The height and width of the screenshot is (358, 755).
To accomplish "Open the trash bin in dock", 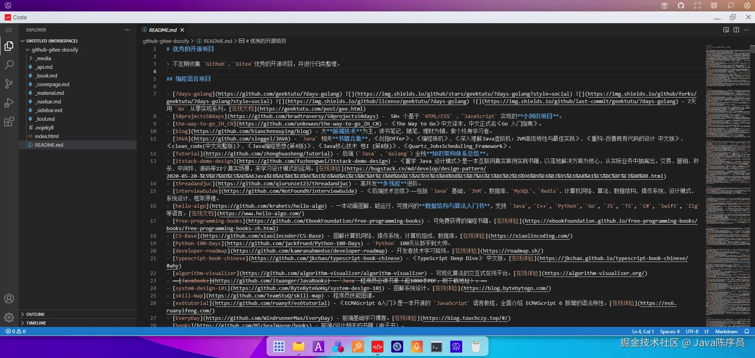I will [x=476, y=347].
